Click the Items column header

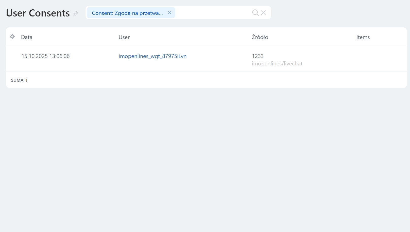pos(363,37)
